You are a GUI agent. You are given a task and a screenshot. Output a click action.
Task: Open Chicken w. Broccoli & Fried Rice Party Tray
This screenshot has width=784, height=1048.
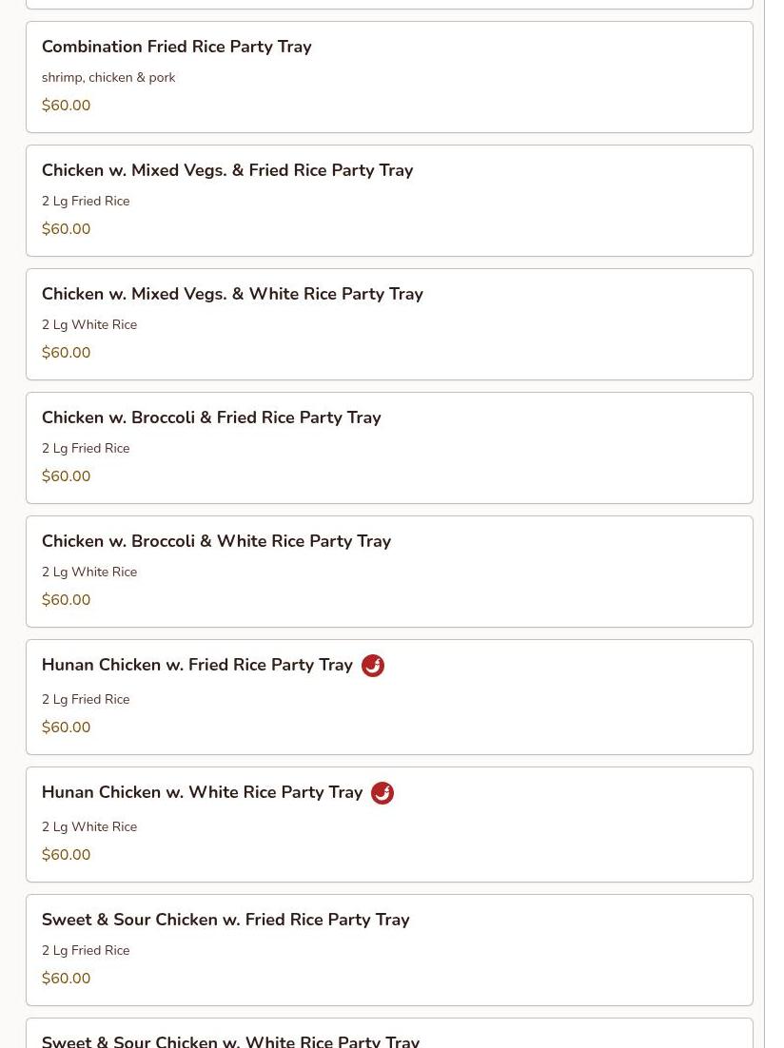tap(389, 448)
